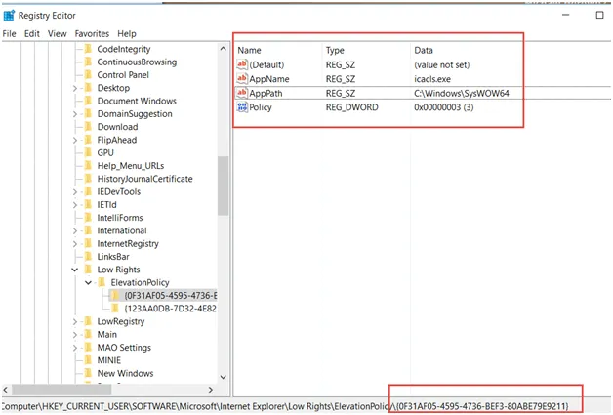Click the AppName string value icon
Image resolution: width=613 pixels, height=415 pixels.
coord(242,78)
